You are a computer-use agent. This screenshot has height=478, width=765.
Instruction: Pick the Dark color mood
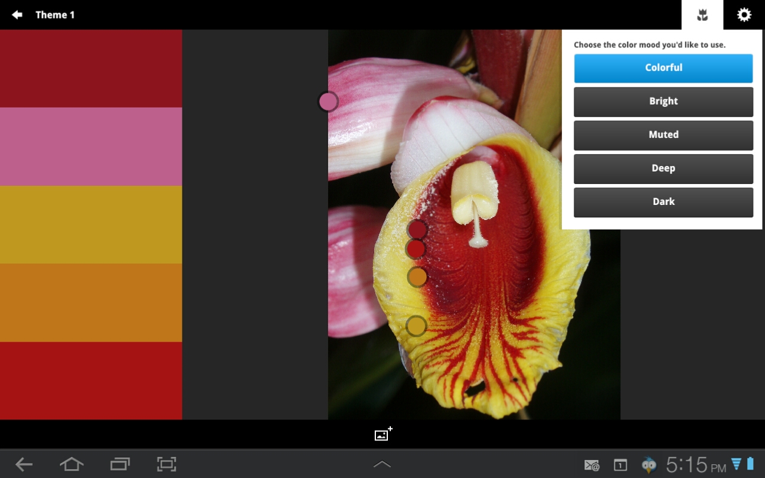663,202
